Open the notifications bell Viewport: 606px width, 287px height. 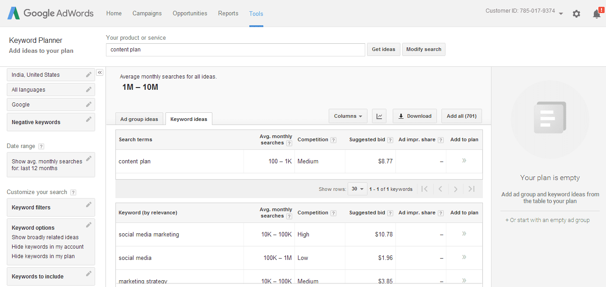pyautogui.click(x=597, y=14)
